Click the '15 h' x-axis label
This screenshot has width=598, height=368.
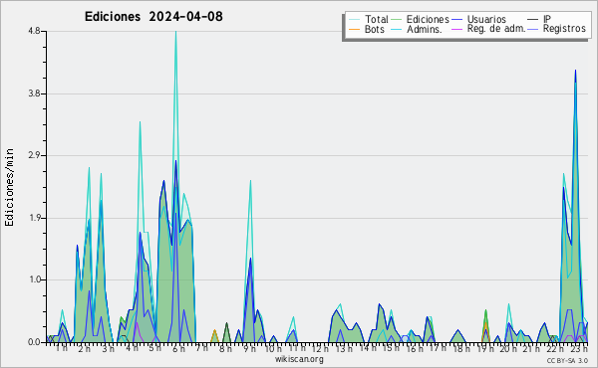coord(391,348)
